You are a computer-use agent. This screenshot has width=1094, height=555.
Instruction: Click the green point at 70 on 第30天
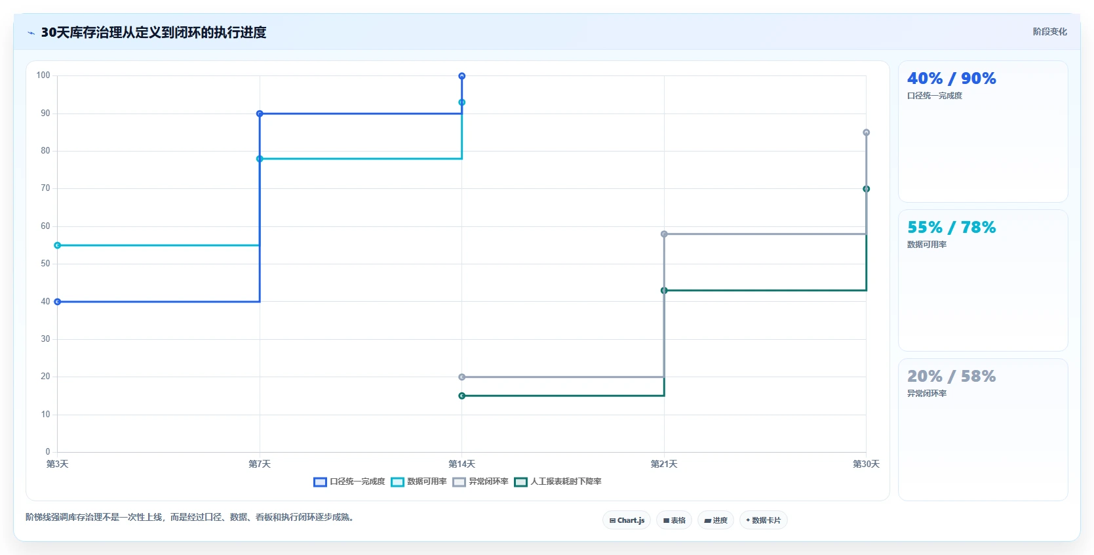867,189
